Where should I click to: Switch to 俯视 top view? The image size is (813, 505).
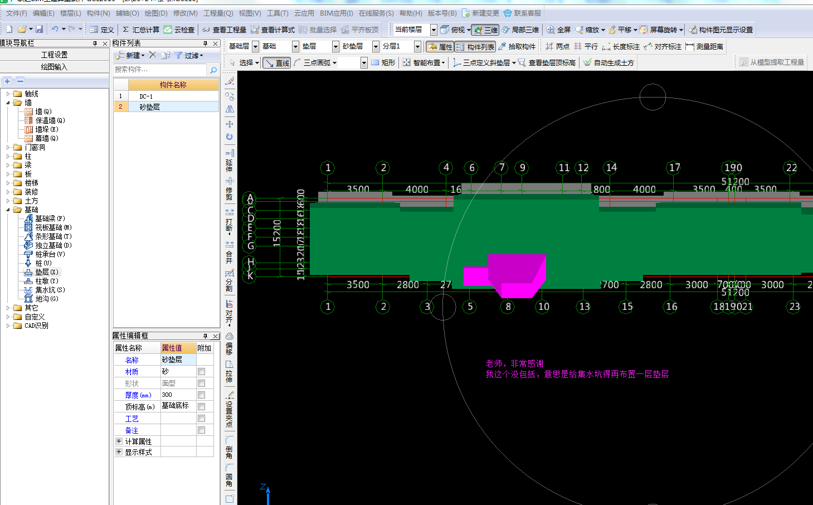452,30
